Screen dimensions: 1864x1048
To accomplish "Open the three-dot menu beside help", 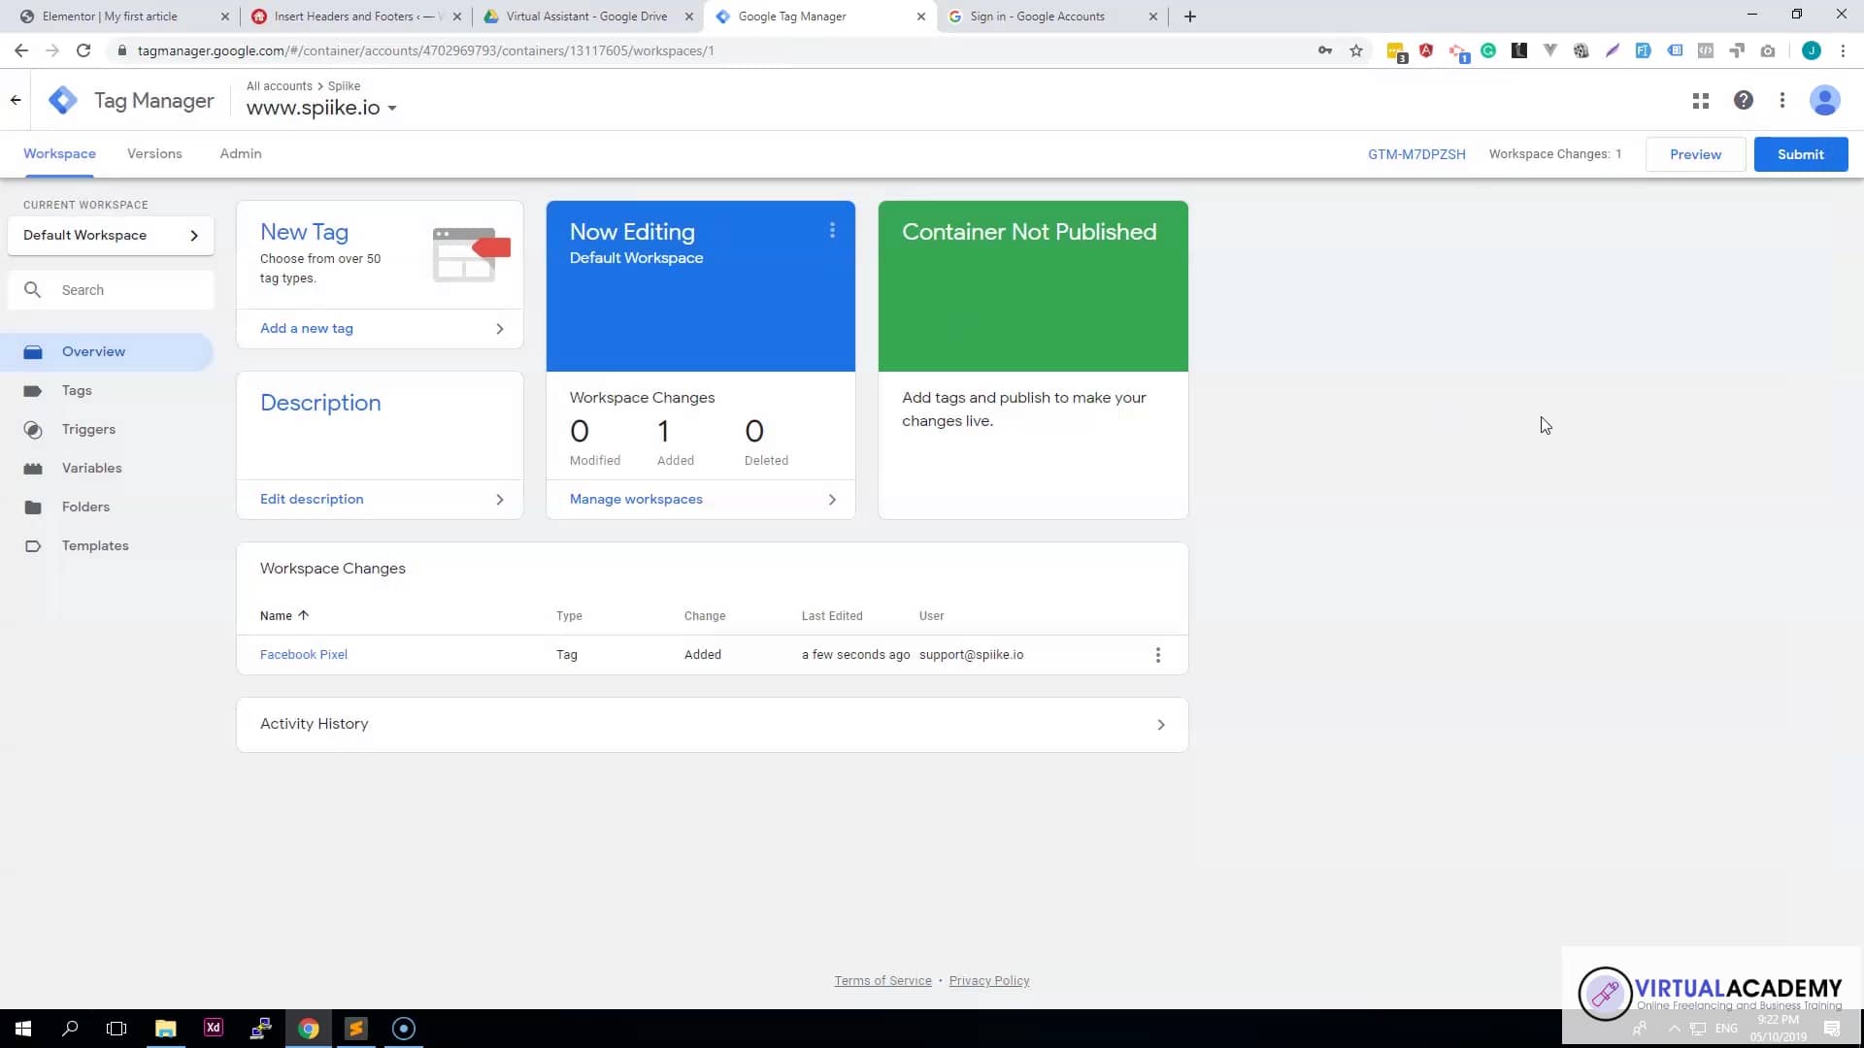I will (1781, 100).
